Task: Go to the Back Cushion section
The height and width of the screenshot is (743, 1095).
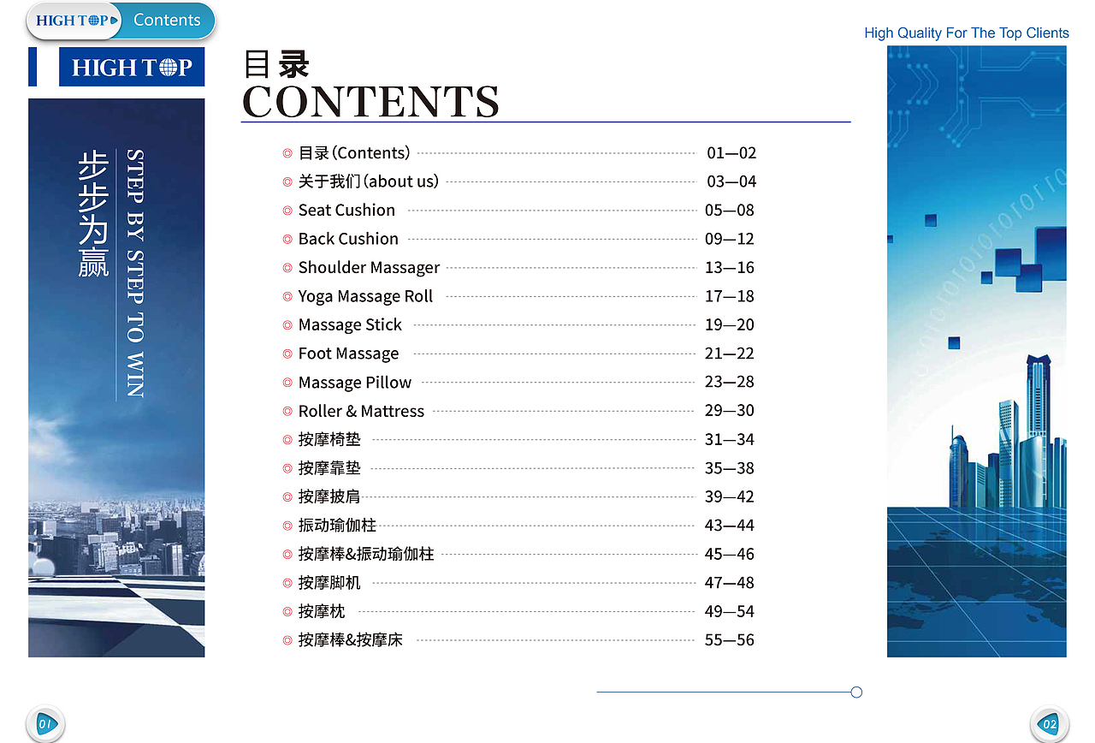Action: [x=348, y=239]
